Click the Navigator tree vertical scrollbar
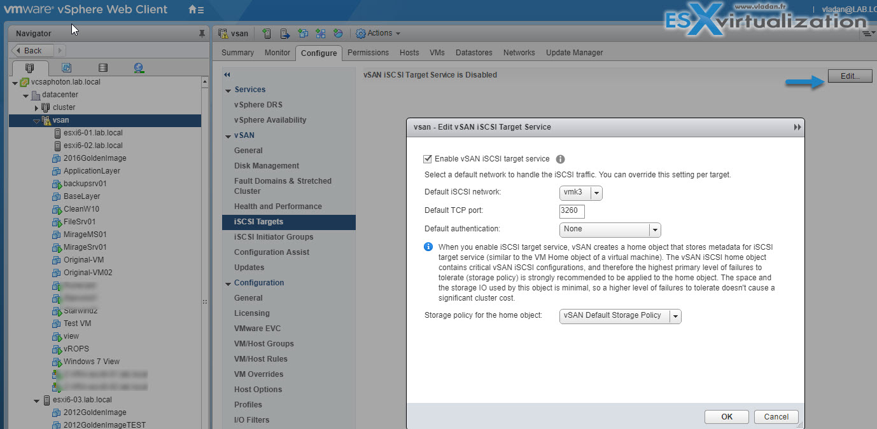This screenshot has width=877, height=429. click(x=205, y=253)
